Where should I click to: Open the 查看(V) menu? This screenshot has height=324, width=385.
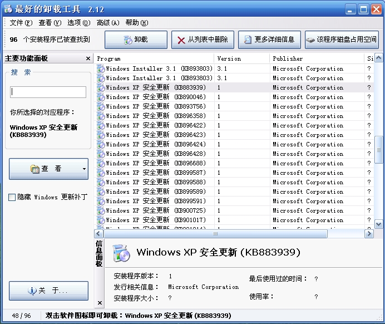pos(50,23)
